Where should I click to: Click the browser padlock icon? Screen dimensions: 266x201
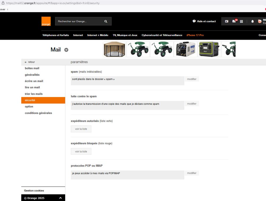tap(3, 3)
